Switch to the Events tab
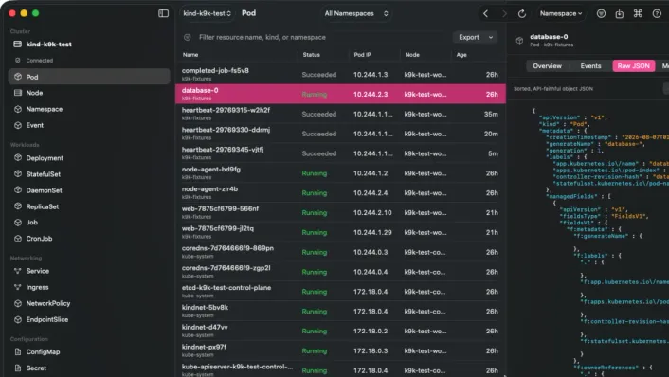The width and height of the screenshot is (669, 377). point(590,66)
